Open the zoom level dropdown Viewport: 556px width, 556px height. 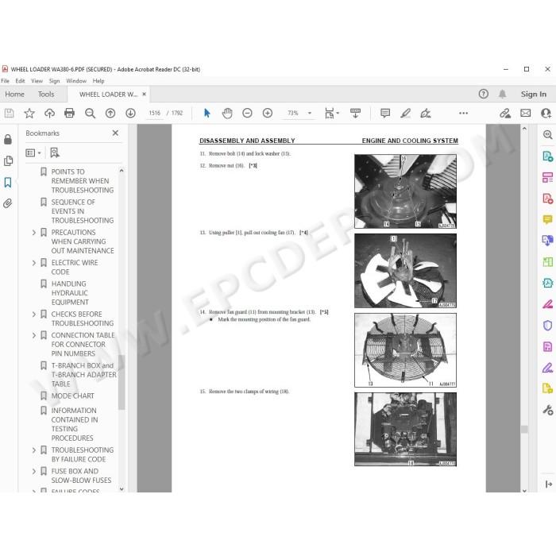click(310, 113)
